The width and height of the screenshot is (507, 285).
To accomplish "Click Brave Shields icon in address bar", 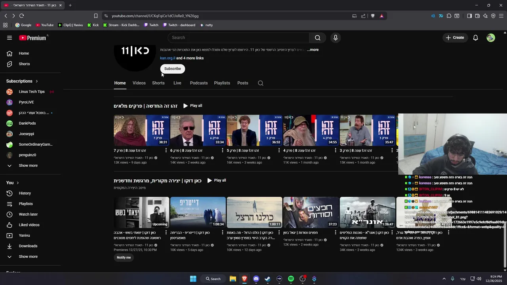I will 373,16.
